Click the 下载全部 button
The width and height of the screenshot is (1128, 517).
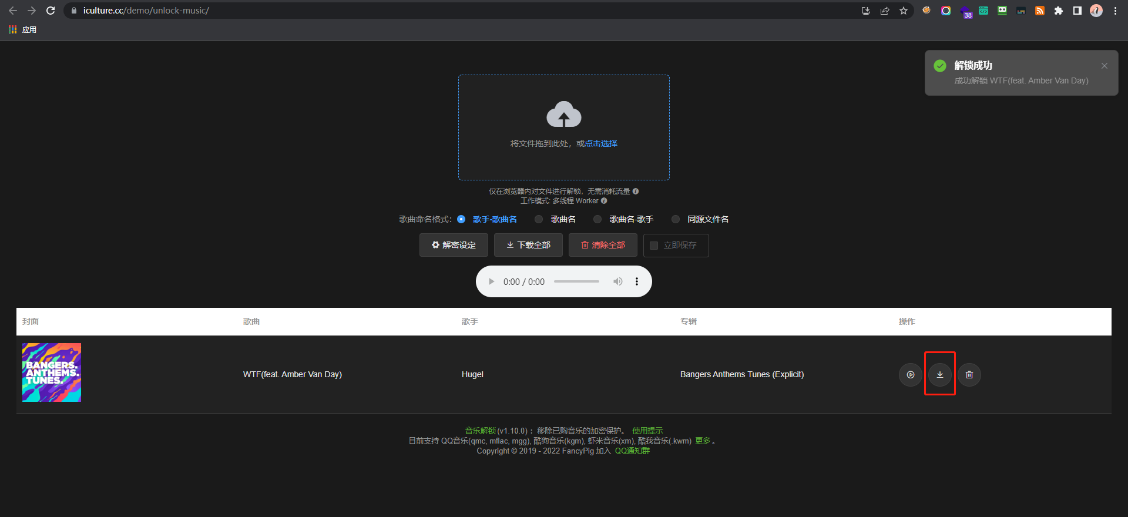point(528,245)
